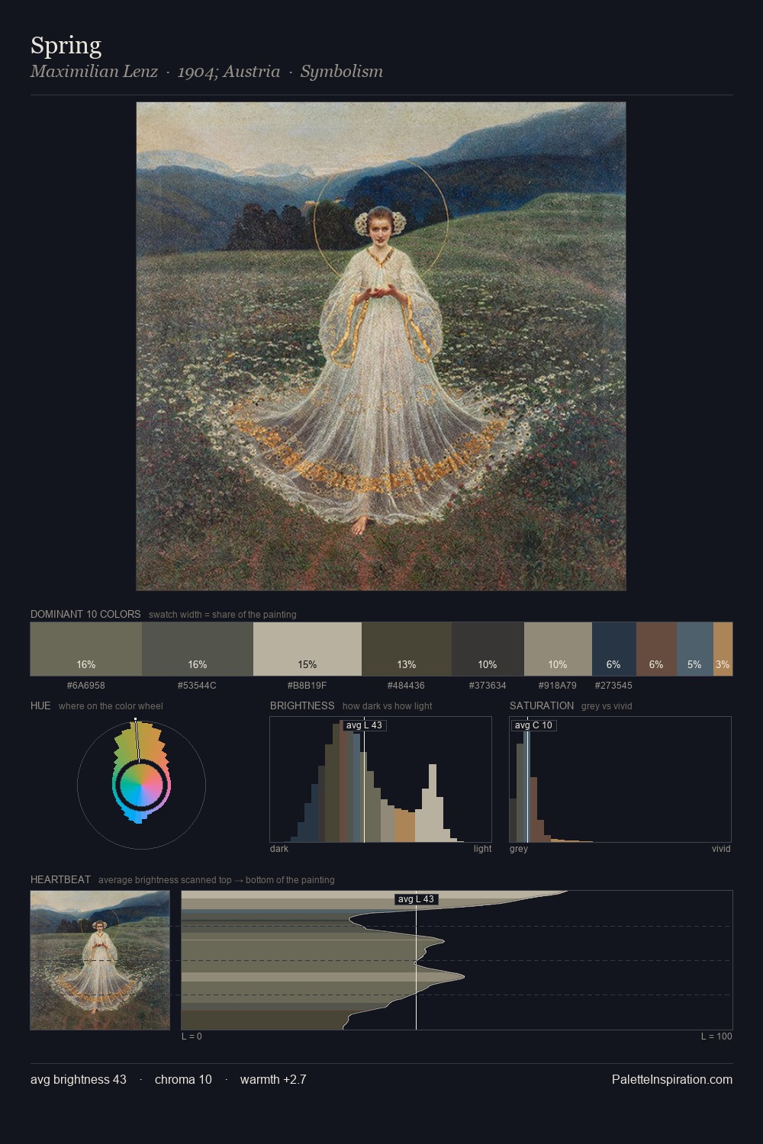Click the DOMINANT 10 COLORS heading
763x1144 pixels.
[x=85, y=614]
